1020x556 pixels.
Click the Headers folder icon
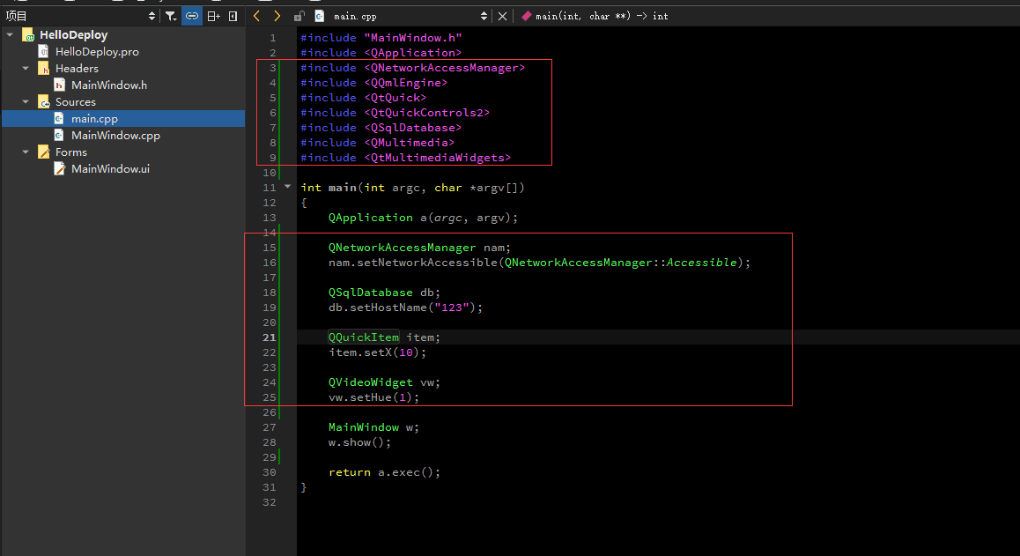pos(43,69)
